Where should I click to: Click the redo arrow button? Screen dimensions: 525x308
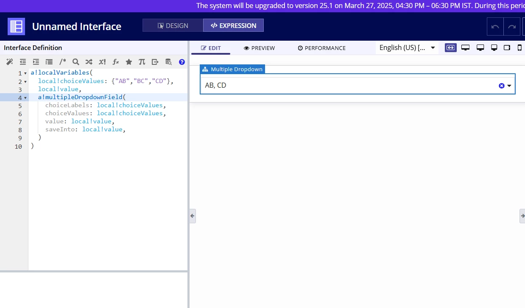click(512, 26)
